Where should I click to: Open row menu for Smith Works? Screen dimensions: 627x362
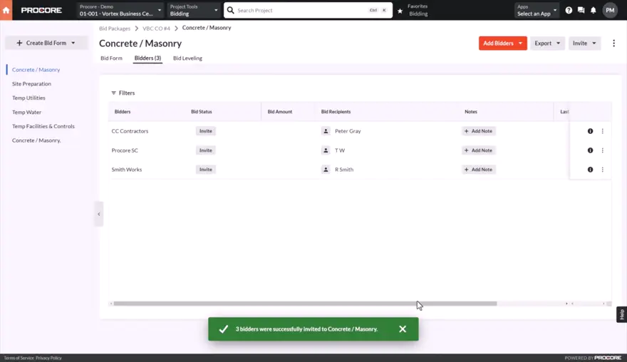click(x=603, y=170)
